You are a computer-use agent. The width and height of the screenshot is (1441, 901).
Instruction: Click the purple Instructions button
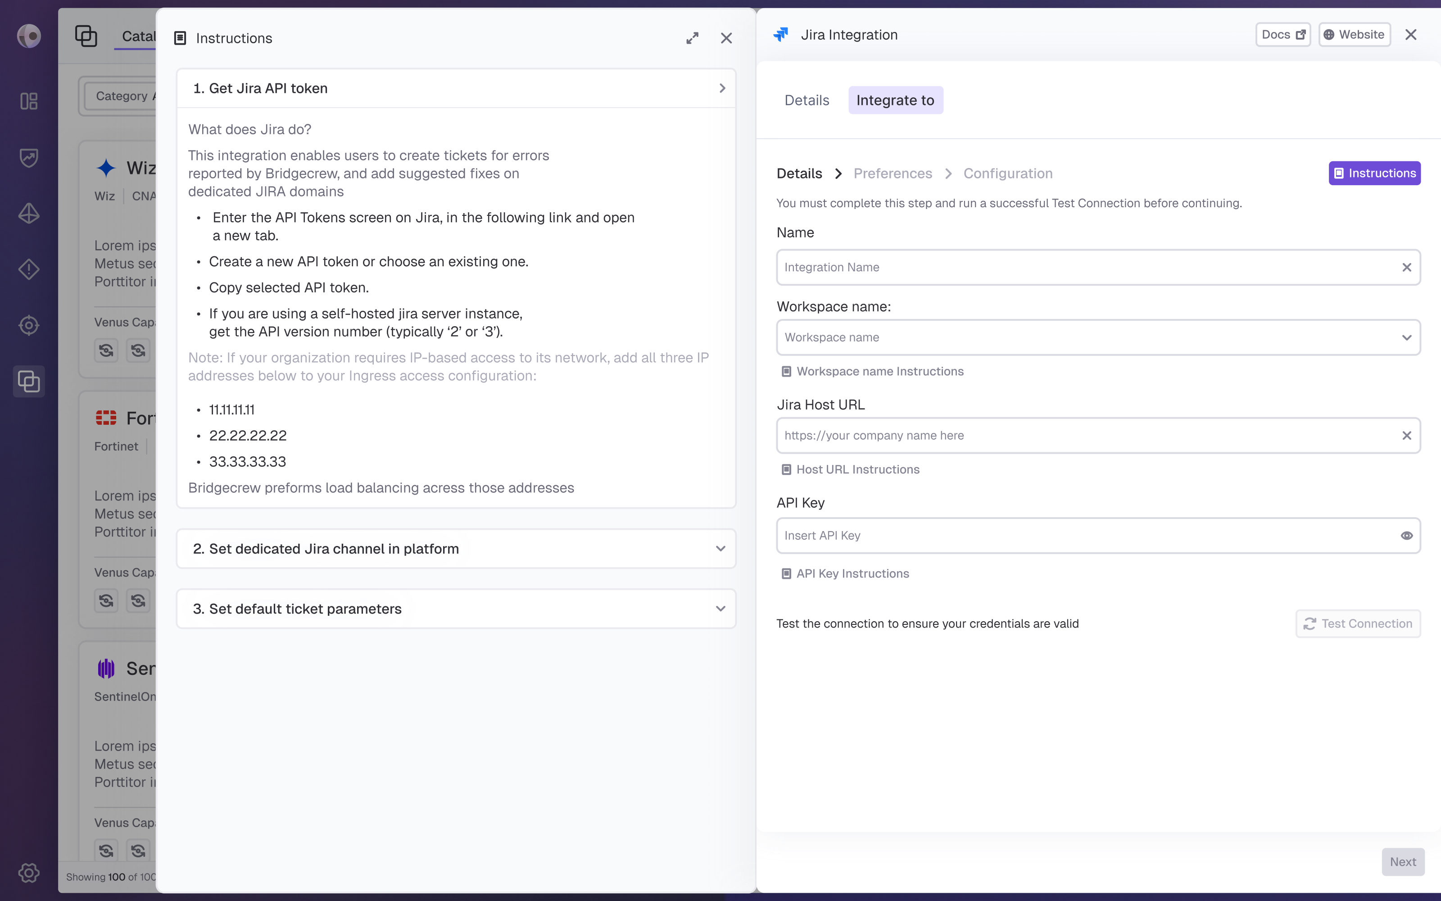pyautogui.click(x=1374, y=173)
